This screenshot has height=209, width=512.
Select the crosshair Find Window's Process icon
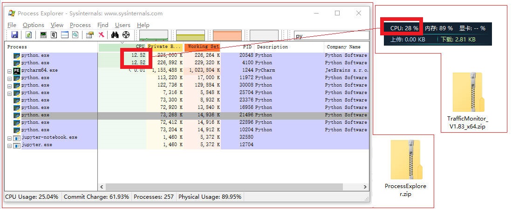126,35
